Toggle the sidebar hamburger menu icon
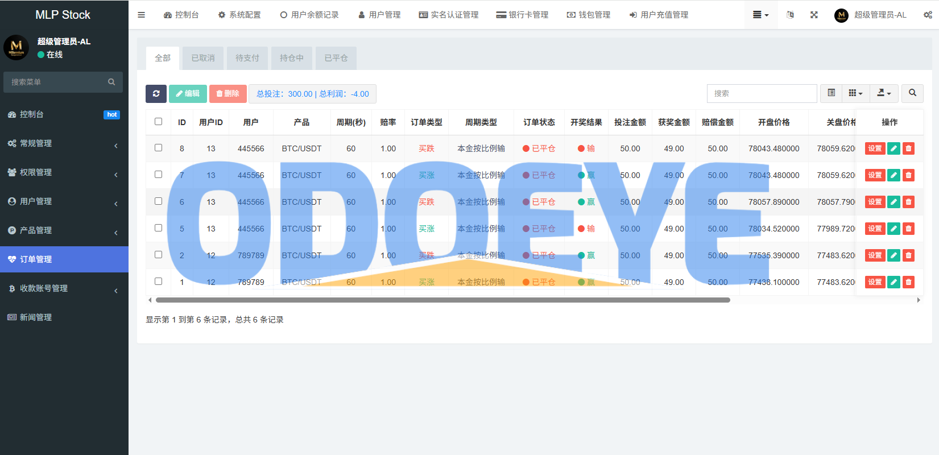 point(142,15)
